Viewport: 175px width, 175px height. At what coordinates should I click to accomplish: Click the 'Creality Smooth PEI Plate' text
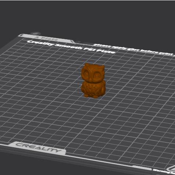pyautogui.click(x=71, y=47)
